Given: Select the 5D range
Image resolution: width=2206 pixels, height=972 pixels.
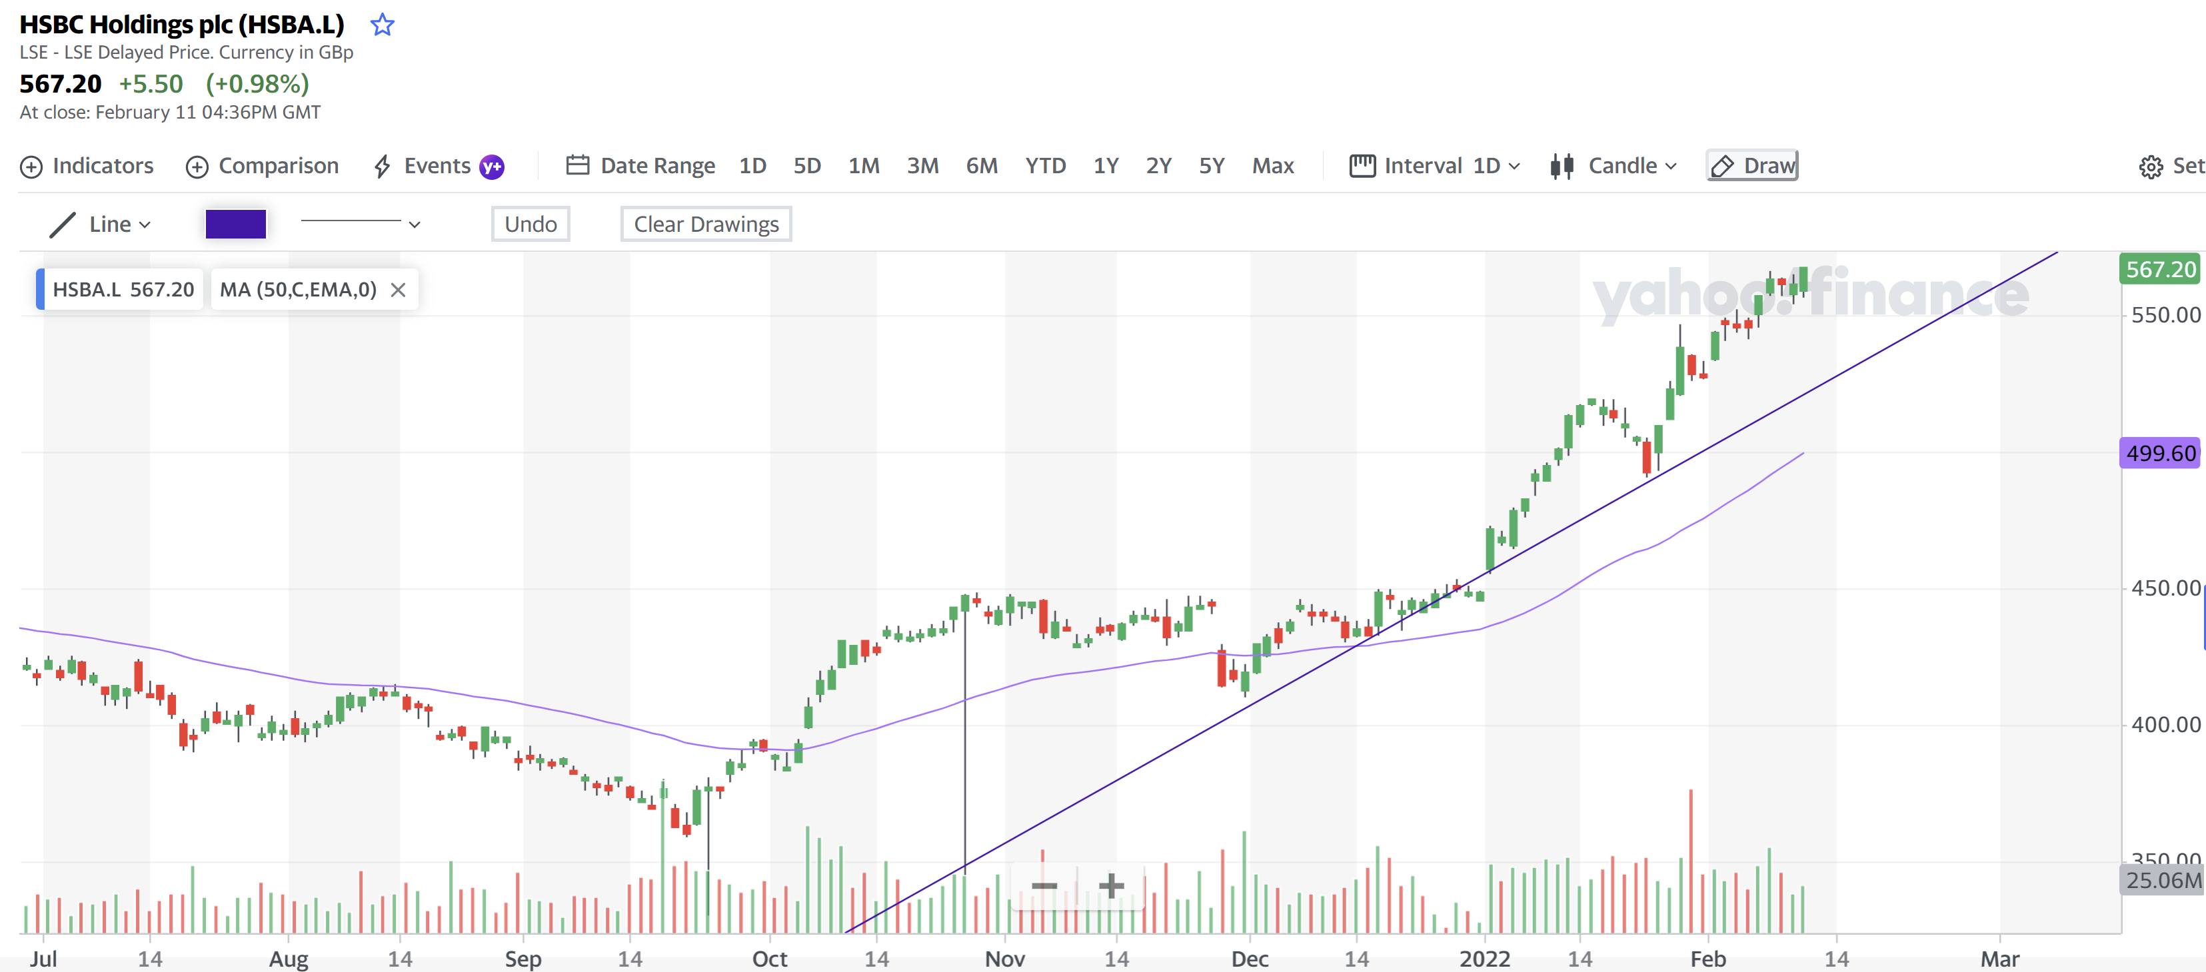Looking at the screenshot, I should tap(806, 165).
